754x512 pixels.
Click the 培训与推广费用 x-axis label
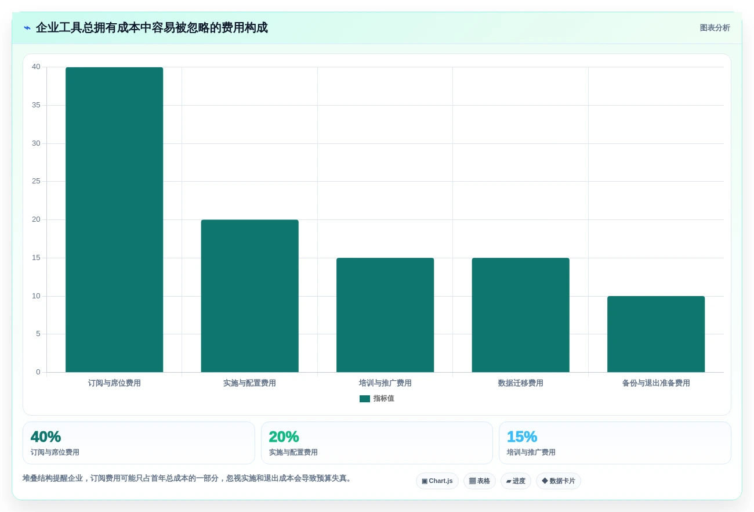point(385,383)
